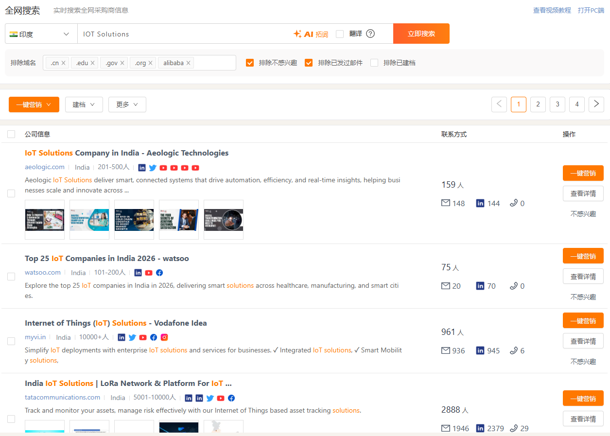Image resolution: width=610 pixels, height=436 pixels.
Task: Uncheck 排除不感兴趣 option
Action: [250, 63]
